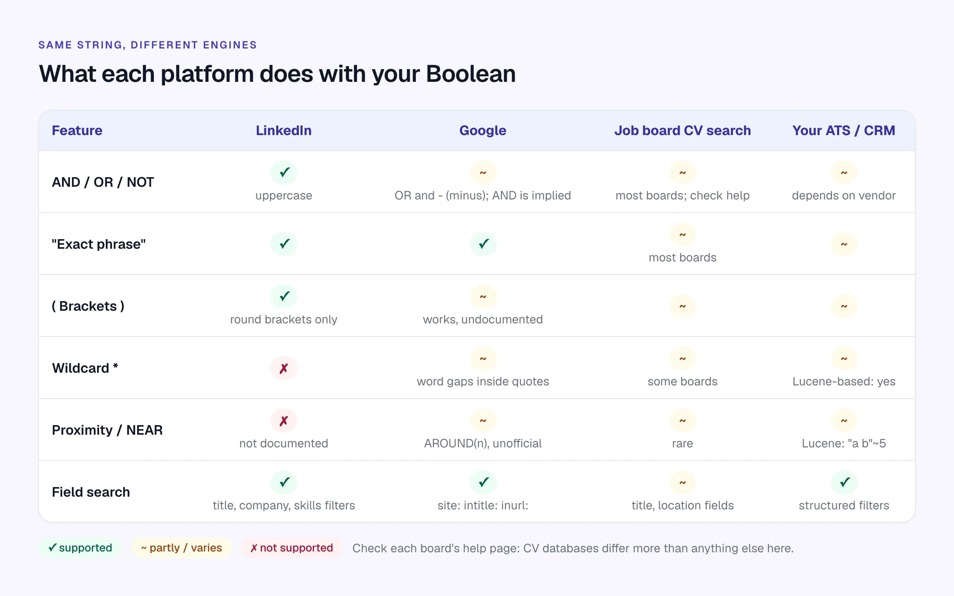The image size is (954, 596).
Task: Click the 'uppercase' note under LinkedIn
Action: click(x=284, y=195)
